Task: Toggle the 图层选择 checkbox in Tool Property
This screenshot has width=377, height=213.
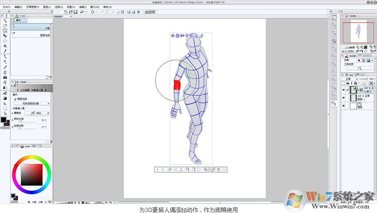Action: coord(15,99)
